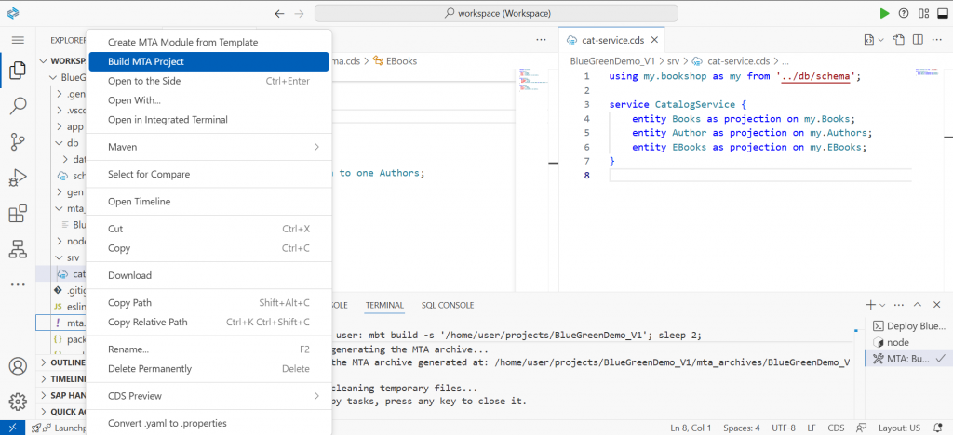Click Spaces: 4 indentation setting
Screen dimensions: 953x435
point(742,428)
